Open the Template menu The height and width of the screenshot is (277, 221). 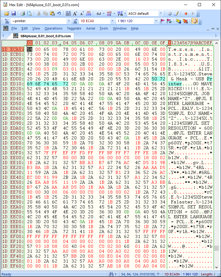tap(74, 28)
